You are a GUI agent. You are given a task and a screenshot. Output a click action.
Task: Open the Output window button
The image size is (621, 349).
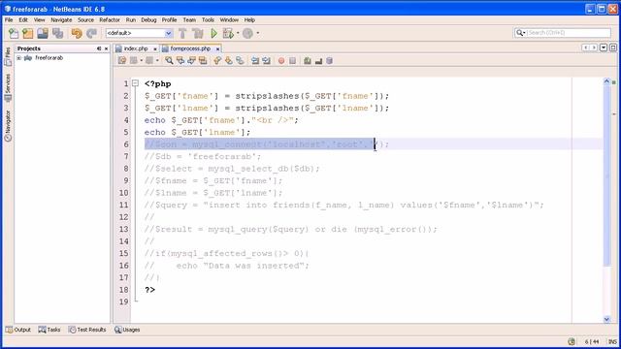coord(18,330)
